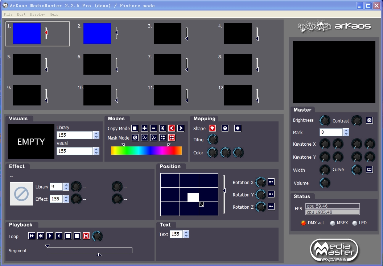Select layer 2 blue thumbnail
This screenshot has width=383, height=266.
(x=97, y=33)
